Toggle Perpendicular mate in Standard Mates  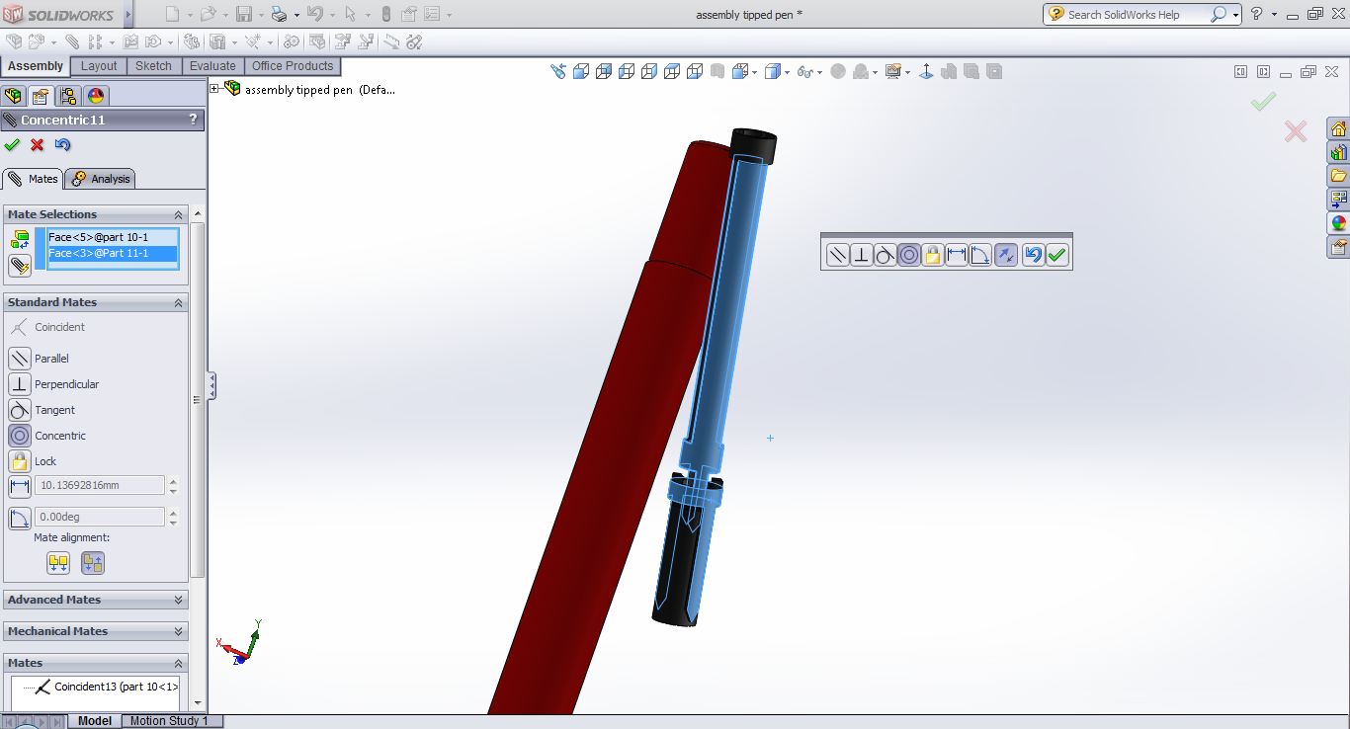point(20,384)
